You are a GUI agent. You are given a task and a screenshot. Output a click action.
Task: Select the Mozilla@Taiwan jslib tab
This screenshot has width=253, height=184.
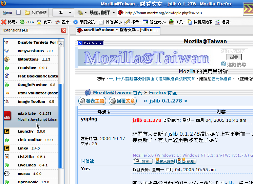tap(118, 30)
